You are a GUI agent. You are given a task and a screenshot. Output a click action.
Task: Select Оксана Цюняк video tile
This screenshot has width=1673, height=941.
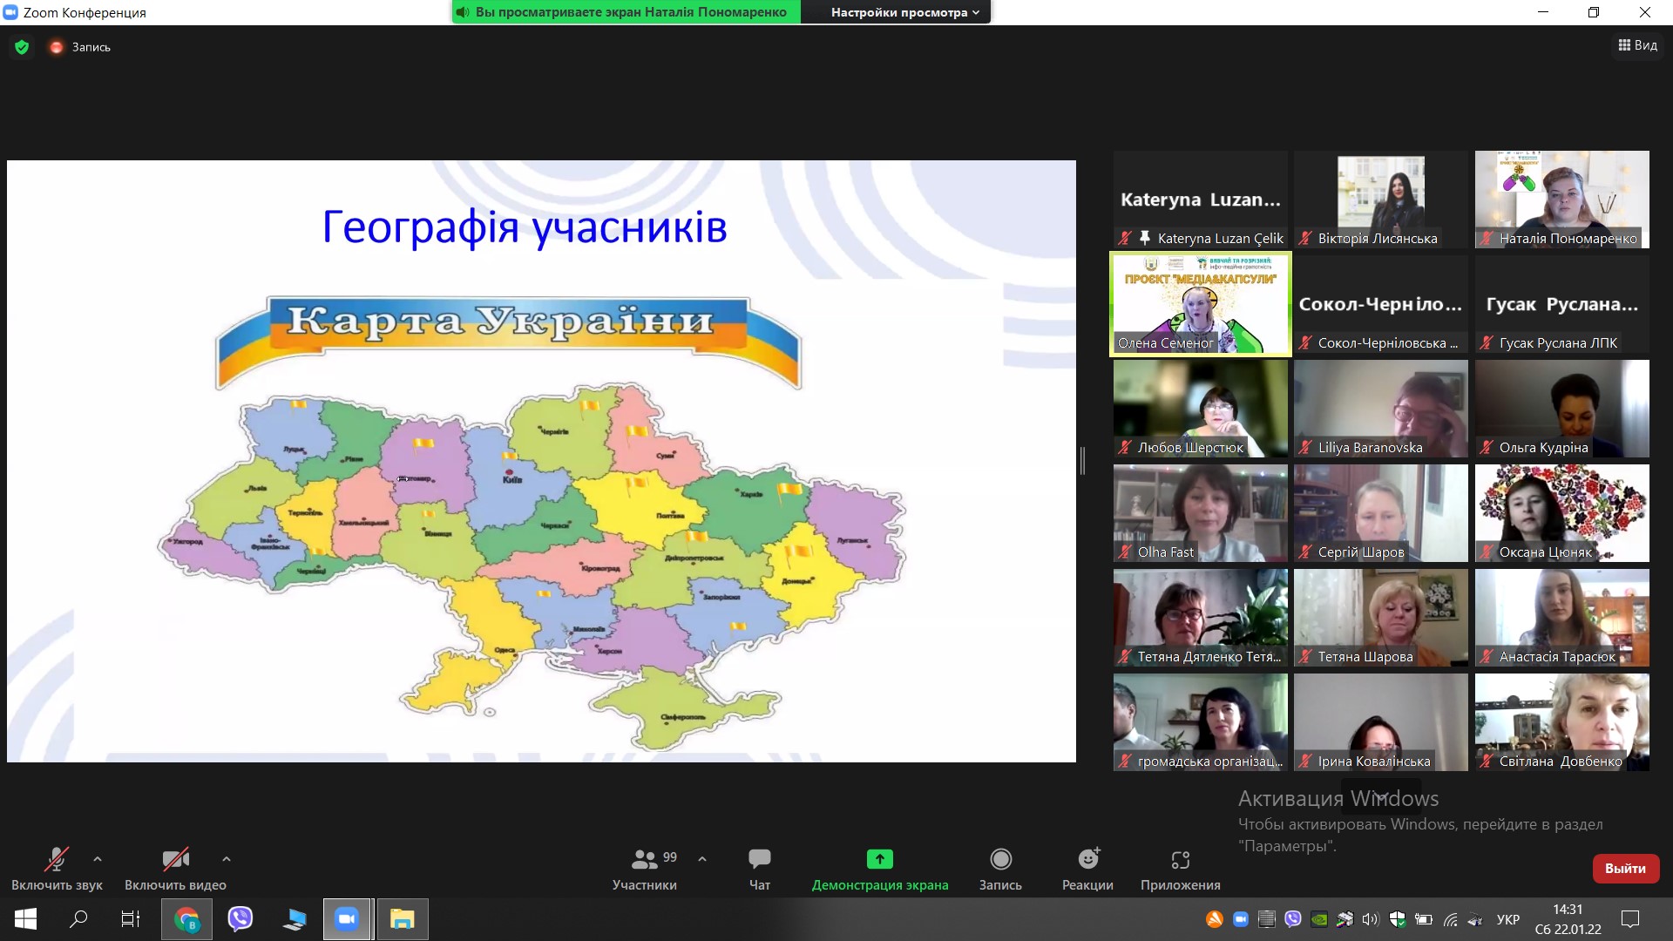click(x=1562, y=513)
